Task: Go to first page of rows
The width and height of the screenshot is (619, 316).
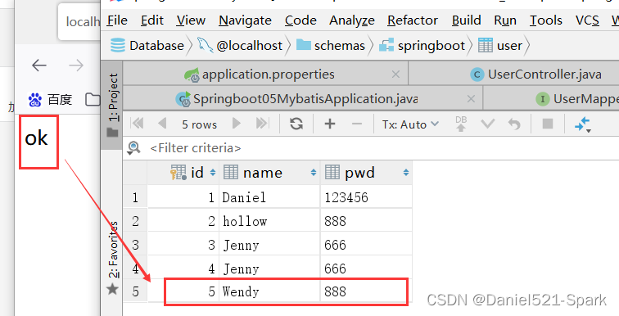Action: pos(137,124)
